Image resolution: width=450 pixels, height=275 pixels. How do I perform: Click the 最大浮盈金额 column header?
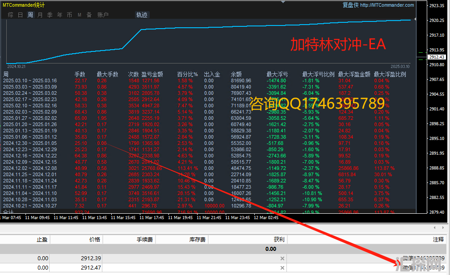354,74
